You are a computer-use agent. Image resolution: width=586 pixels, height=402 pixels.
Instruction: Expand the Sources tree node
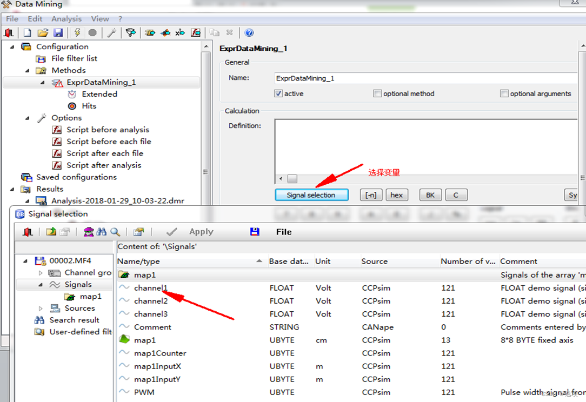pyautogui.click(x=41, y=308)
